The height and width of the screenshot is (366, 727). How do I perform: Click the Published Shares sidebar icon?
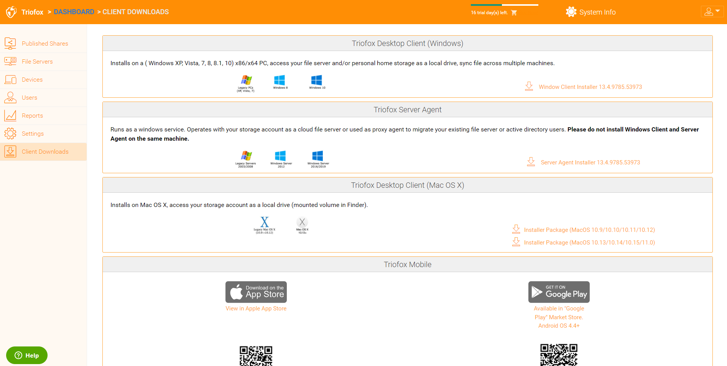(x=10, y=43)
